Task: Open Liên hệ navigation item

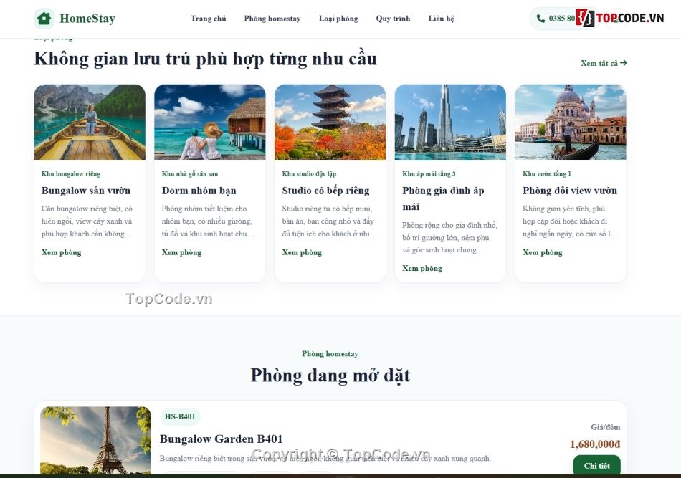Action: (442, 19)
